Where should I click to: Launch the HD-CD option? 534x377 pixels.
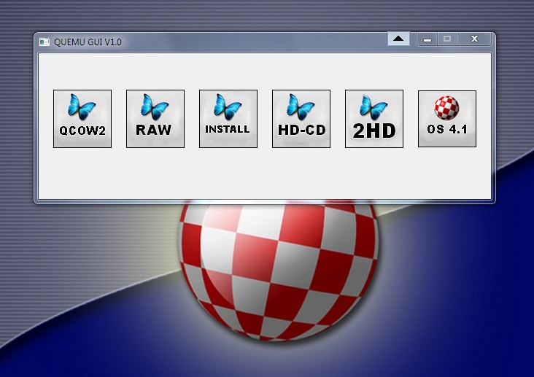[x=301, y=119]
